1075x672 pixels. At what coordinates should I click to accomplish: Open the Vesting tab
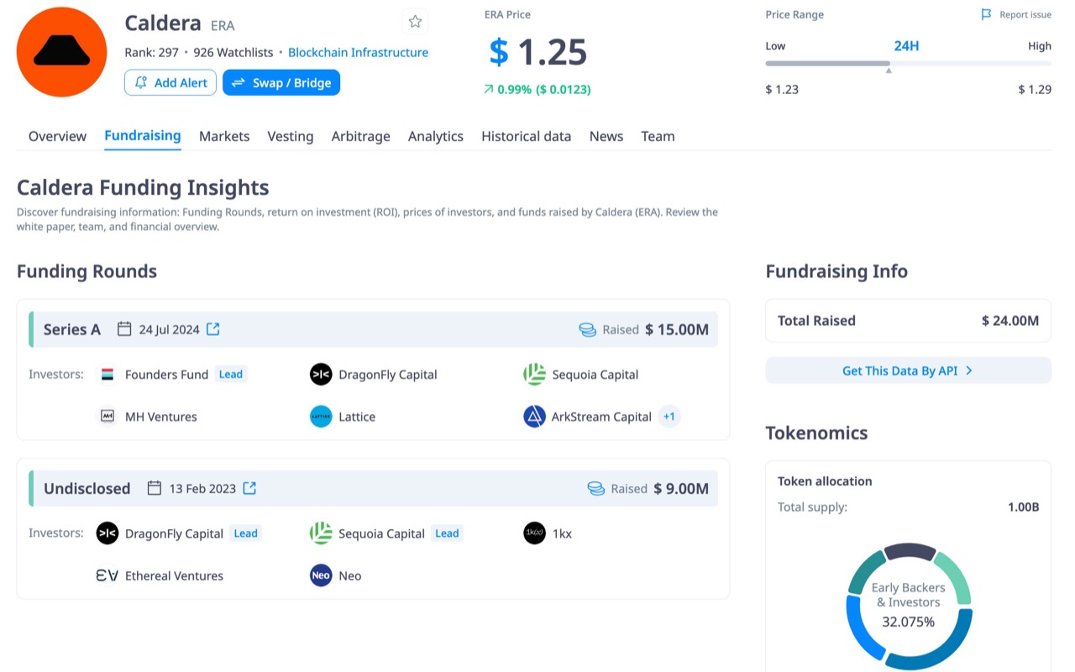point(291,136)
